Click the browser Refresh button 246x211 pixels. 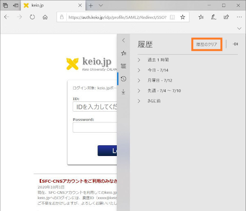(x=32, y=17)
